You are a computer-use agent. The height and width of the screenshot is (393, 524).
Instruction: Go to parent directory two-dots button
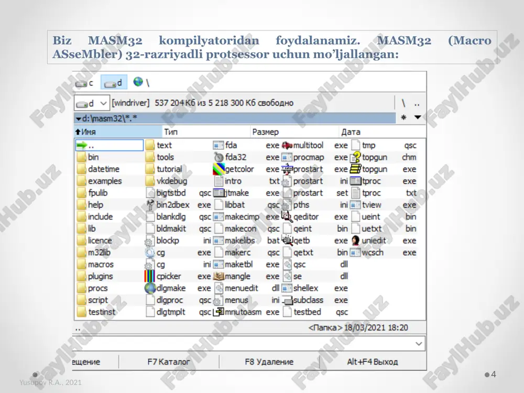click(417, 103)
